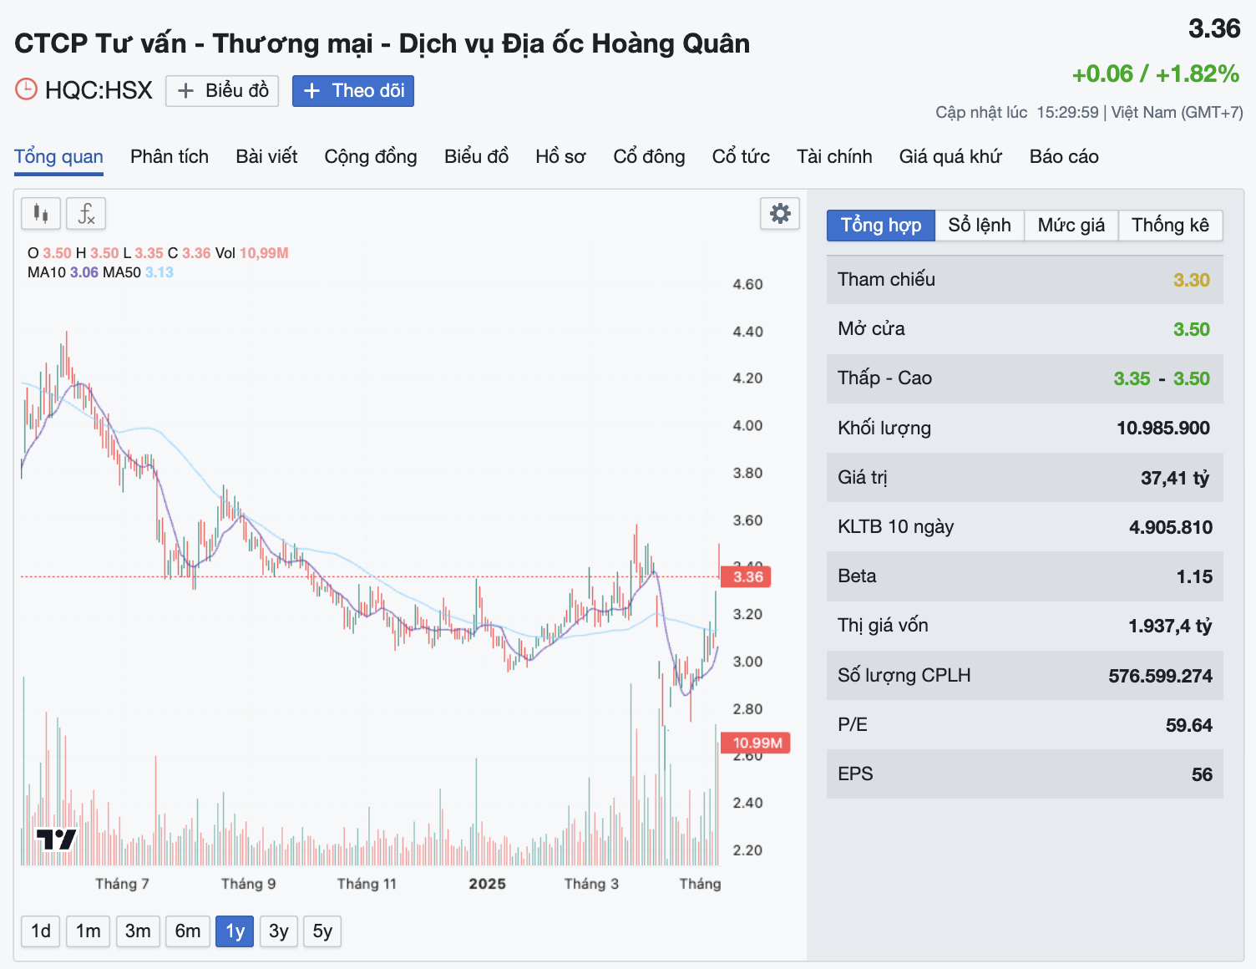
Task: Click the MA10 3.06 indicator legend
Action: click(x=63, y=272)
